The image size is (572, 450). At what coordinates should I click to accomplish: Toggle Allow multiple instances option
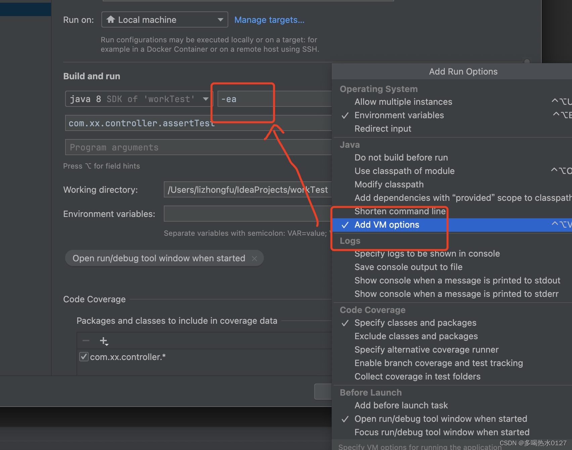tap(403, 102)
